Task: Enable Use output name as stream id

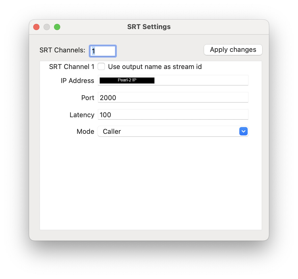Action: click(x=101, y=67)
